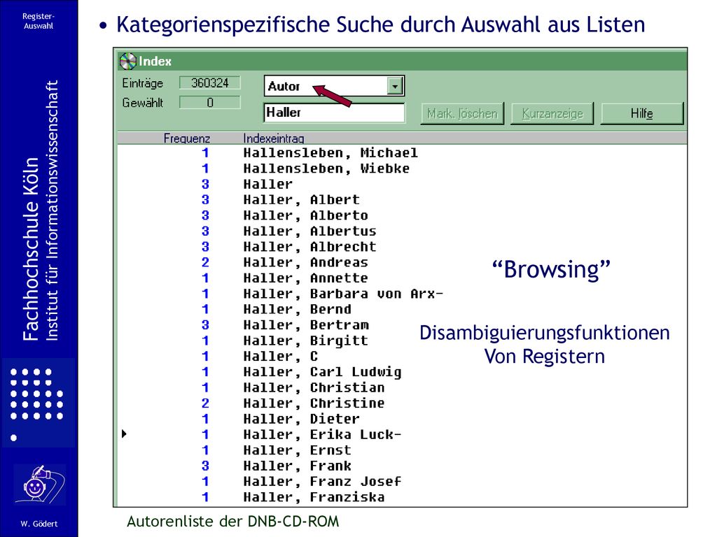This screenshot has height=537, width=717.
Task: Select entry Haller, Erika Luck-
Action: 322,435
